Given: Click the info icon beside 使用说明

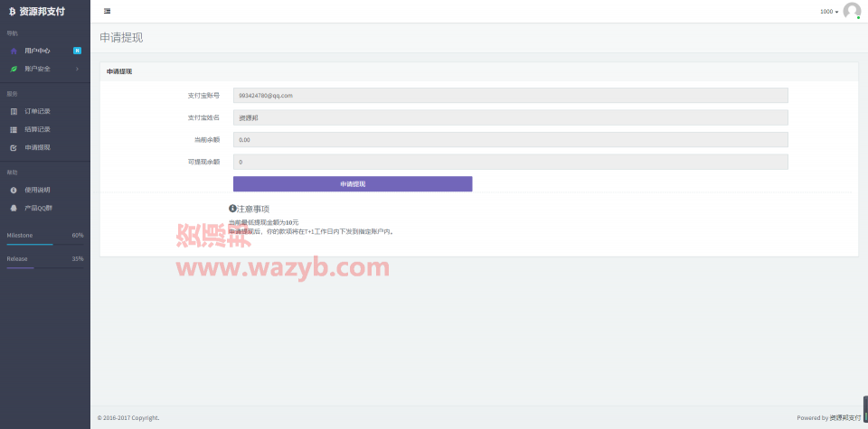Looking at the screenshot, I should (14, 190).
